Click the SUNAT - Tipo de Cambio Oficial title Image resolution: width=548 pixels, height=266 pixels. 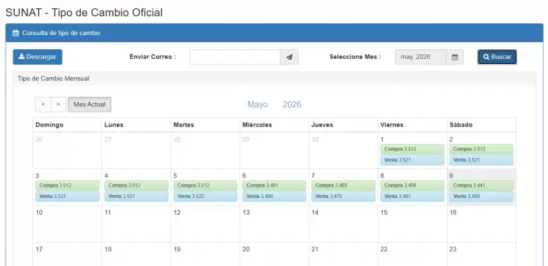[84, 13]
